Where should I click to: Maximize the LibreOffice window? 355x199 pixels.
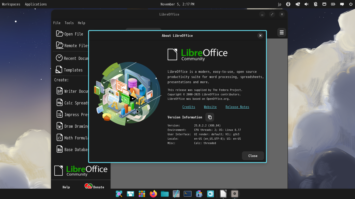click(x=272, y=15)
